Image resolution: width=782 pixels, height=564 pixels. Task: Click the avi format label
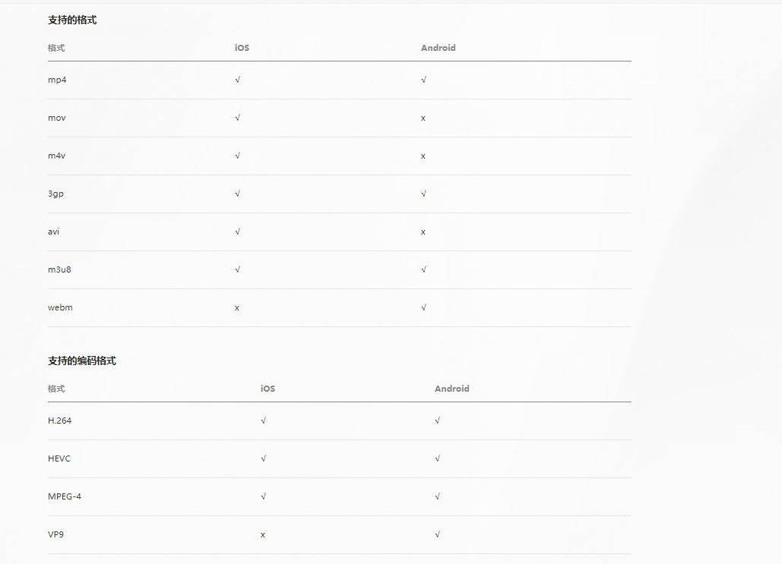tap(53, 232)
